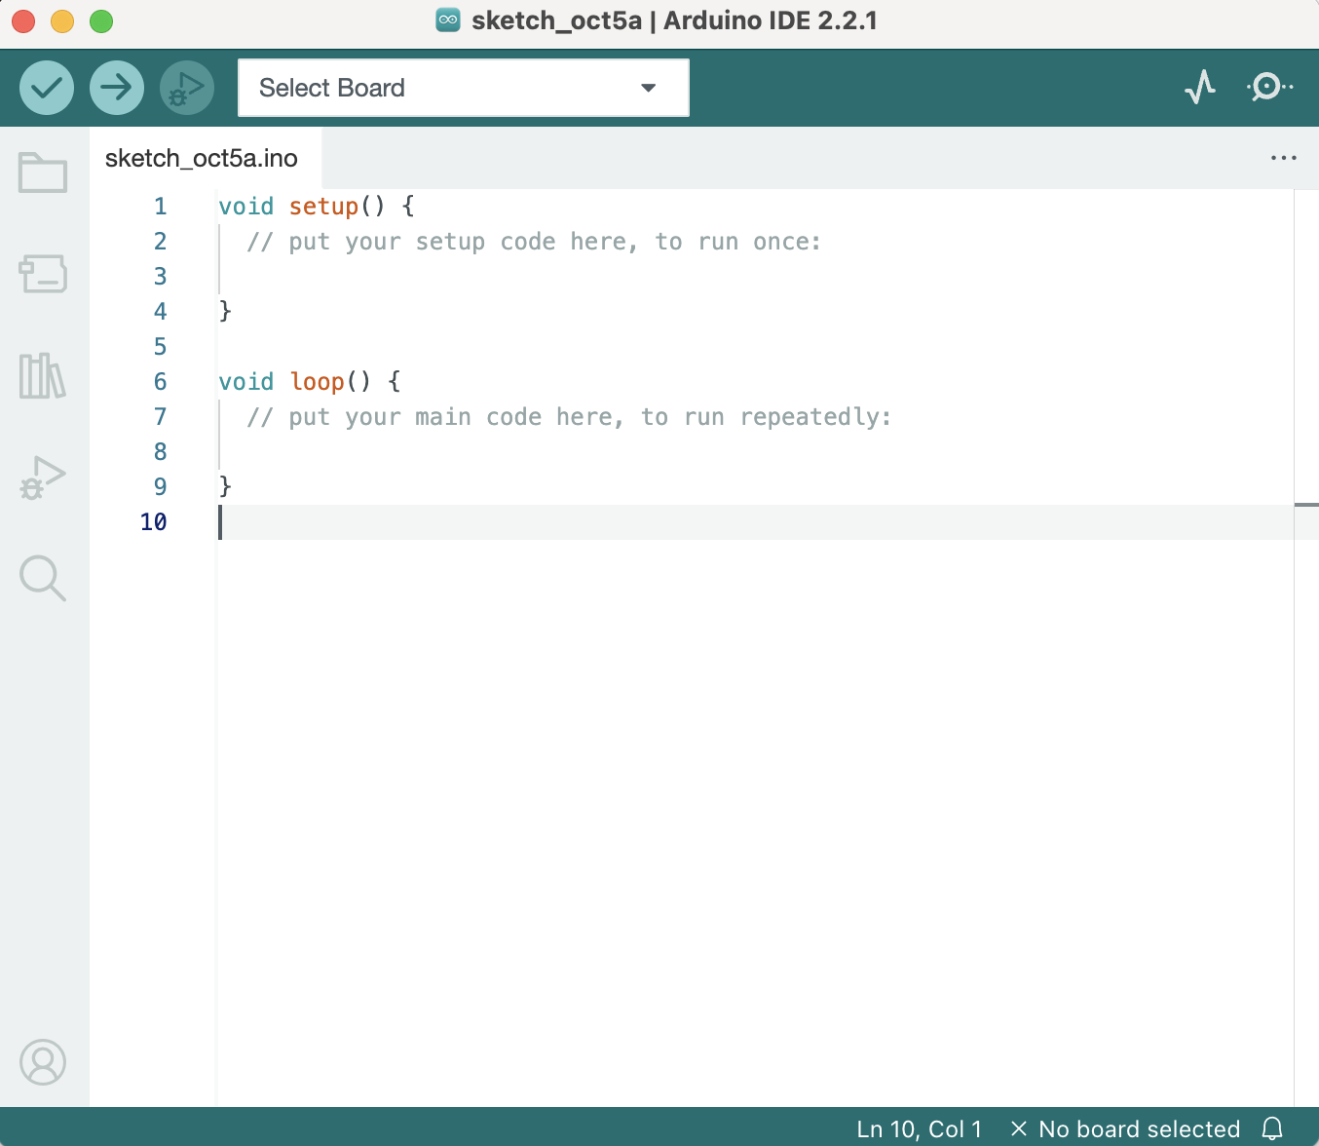Click the Ln 10, Col 1 cursor position
1319x1146 pixels.
coord(919,1128)
